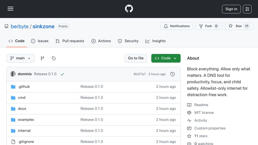
Task: Open appearance settings icon next to Sign in
Action: tap(247, 9)
